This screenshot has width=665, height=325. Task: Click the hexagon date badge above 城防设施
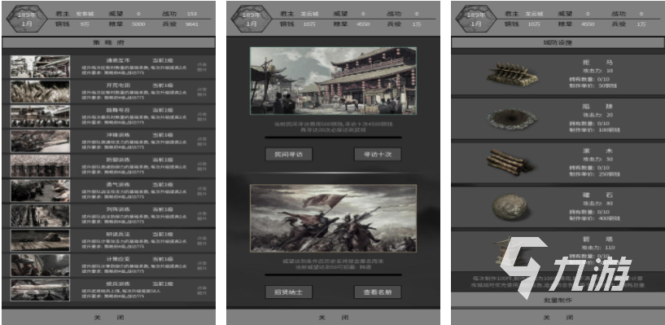[476, 19]
